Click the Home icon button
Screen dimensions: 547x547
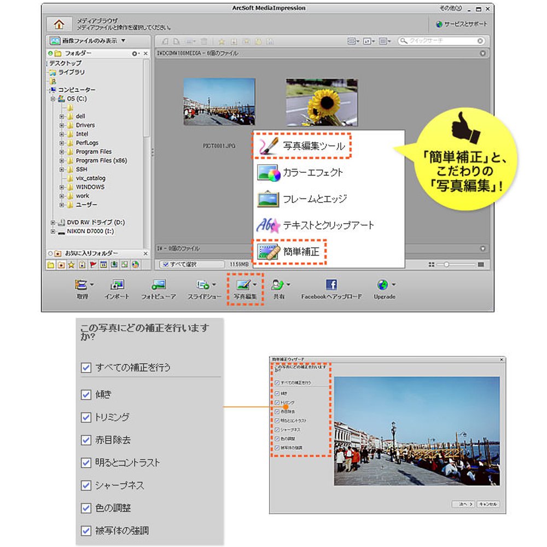[59, 24]
